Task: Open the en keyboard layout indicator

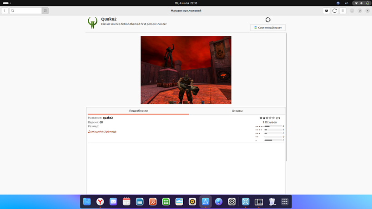Action: click(x=347, y=3)
